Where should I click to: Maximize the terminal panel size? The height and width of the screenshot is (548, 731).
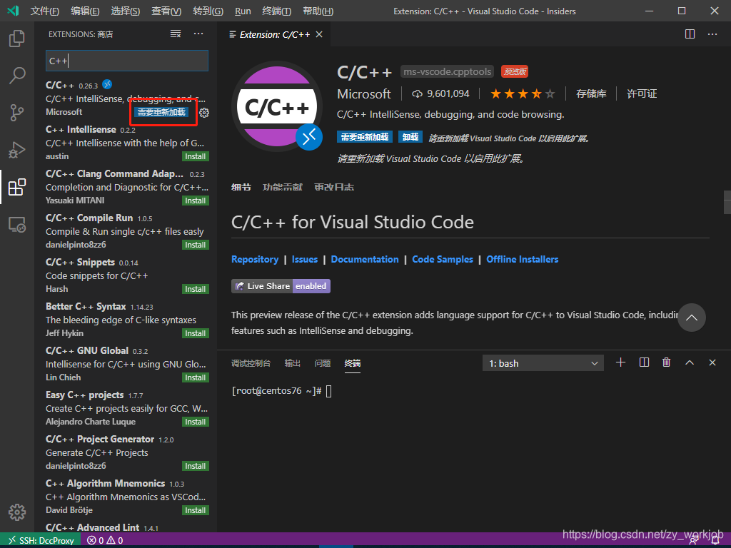click(690, 362)
